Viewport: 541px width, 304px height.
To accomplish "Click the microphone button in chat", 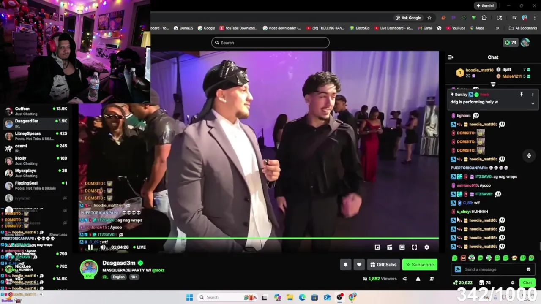I will (x=529, y=156).
